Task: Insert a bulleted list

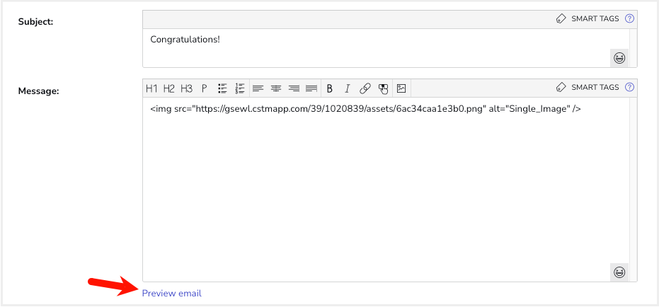Action: click(x=223, y=88)
